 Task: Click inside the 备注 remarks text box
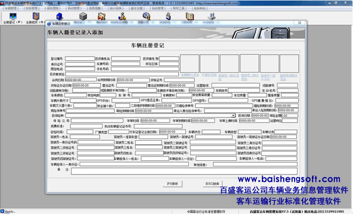click(184, 171)
